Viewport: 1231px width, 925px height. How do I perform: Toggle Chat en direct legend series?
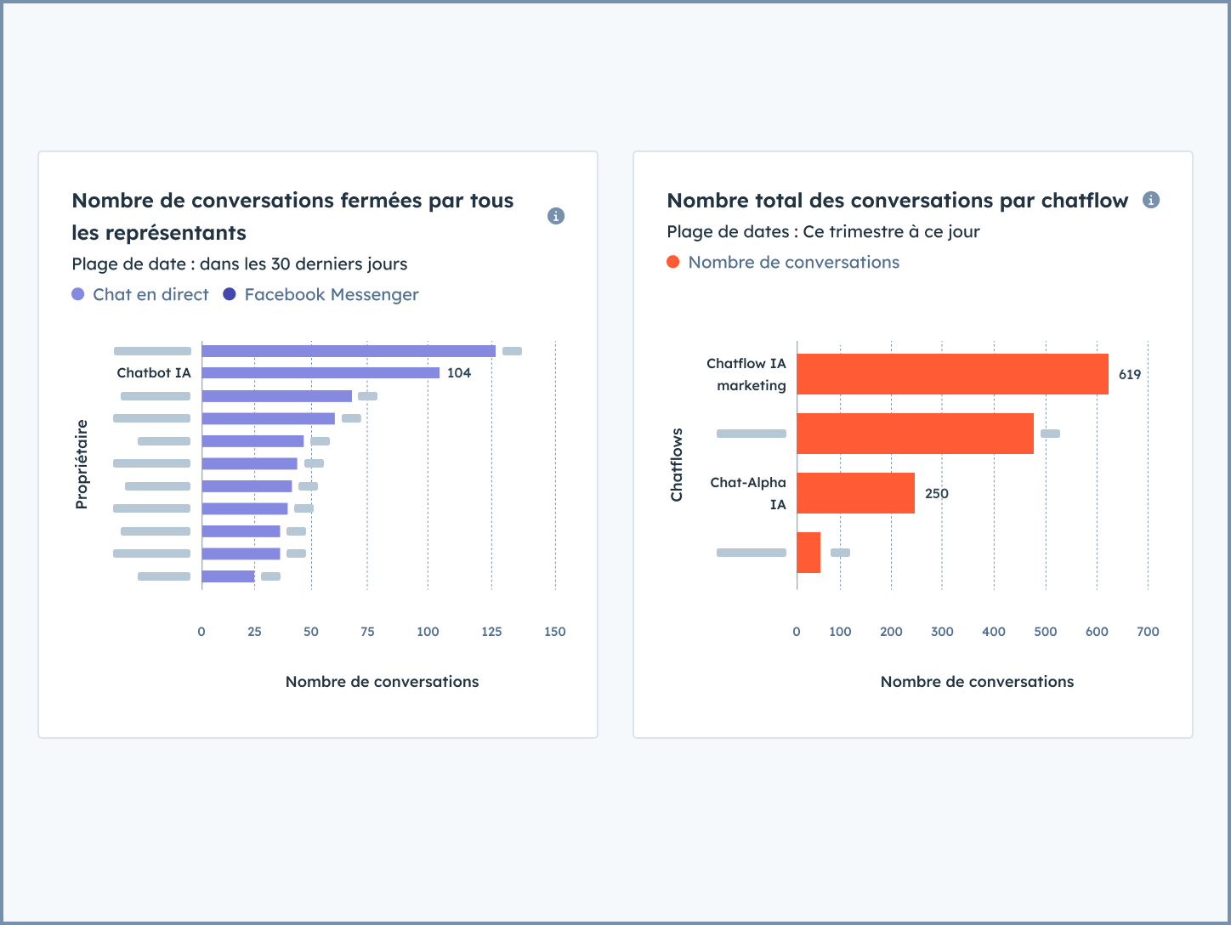[x=150, y=294]
